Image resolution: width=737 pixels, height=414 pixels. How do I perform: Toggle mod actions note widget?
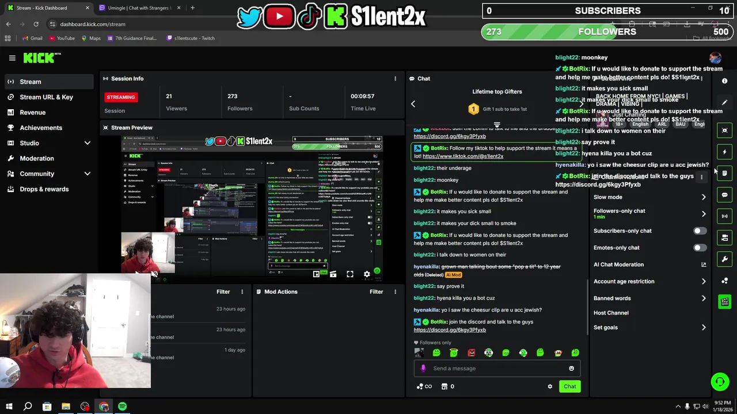(725, 173)
